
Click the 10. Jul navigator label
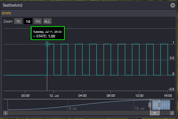140,109
